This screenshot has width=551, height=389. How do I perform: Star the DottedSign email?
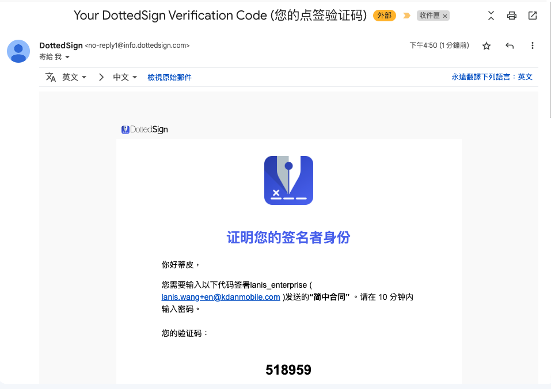pyautogui.click(x=487, y=45)
